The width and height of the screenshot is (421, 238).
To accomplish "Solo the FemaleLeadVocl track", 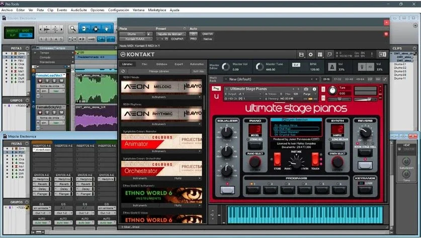I will (x=54, y=81).
